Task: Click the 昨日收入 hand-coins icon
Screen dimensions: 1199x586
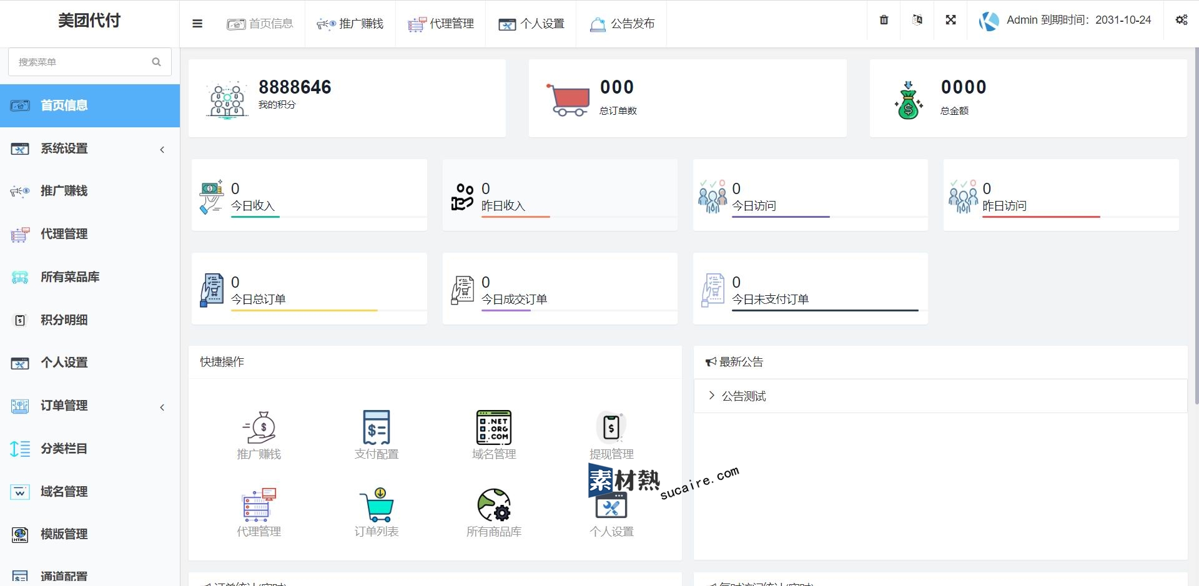Action: click(x=463, y=197)
